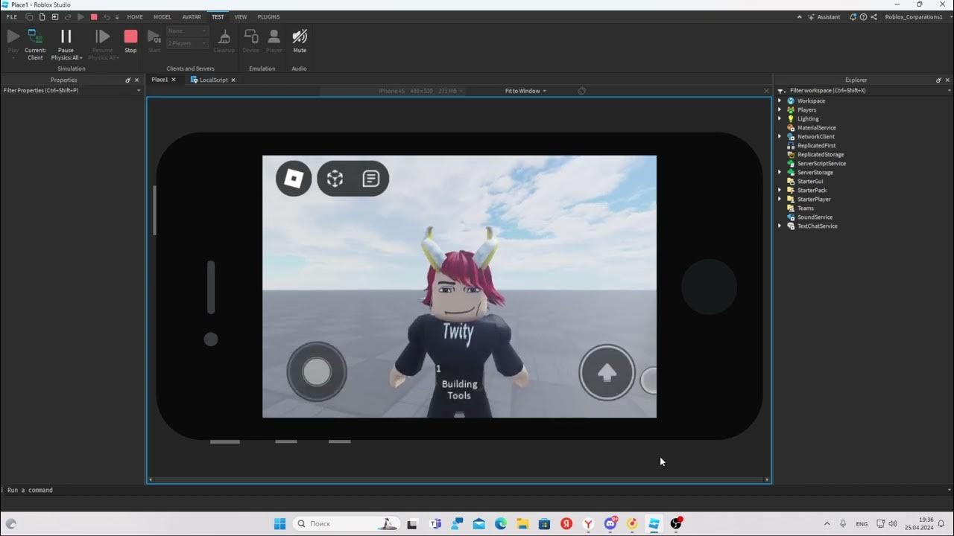Open Roblox Studio taskbar icon

pos(654,523)
